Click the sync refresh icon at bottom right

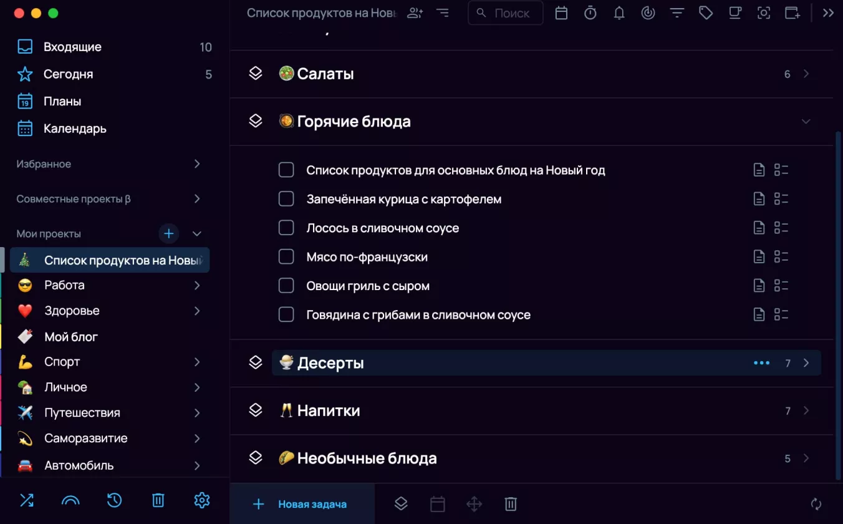tap(816, 504)
